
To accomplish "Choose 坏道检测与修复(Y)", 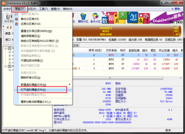I will click(x=43, y=61).
